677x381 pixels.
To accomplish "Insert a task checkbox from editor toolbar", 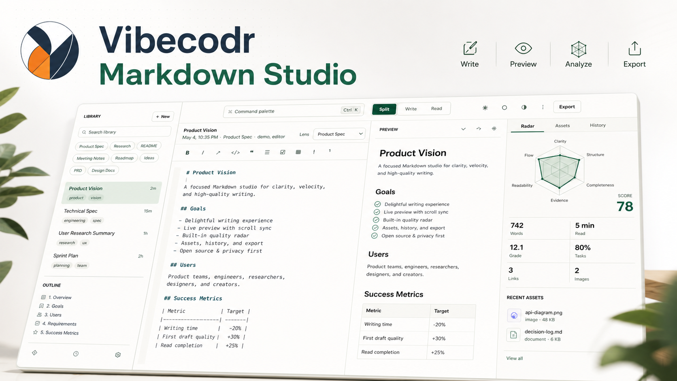I will pyautogui.click(x=283, y=152).
